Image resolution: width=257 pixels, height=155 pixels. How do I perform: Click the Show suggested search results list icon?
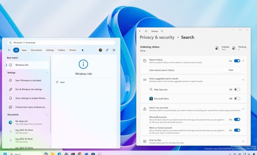145,80
